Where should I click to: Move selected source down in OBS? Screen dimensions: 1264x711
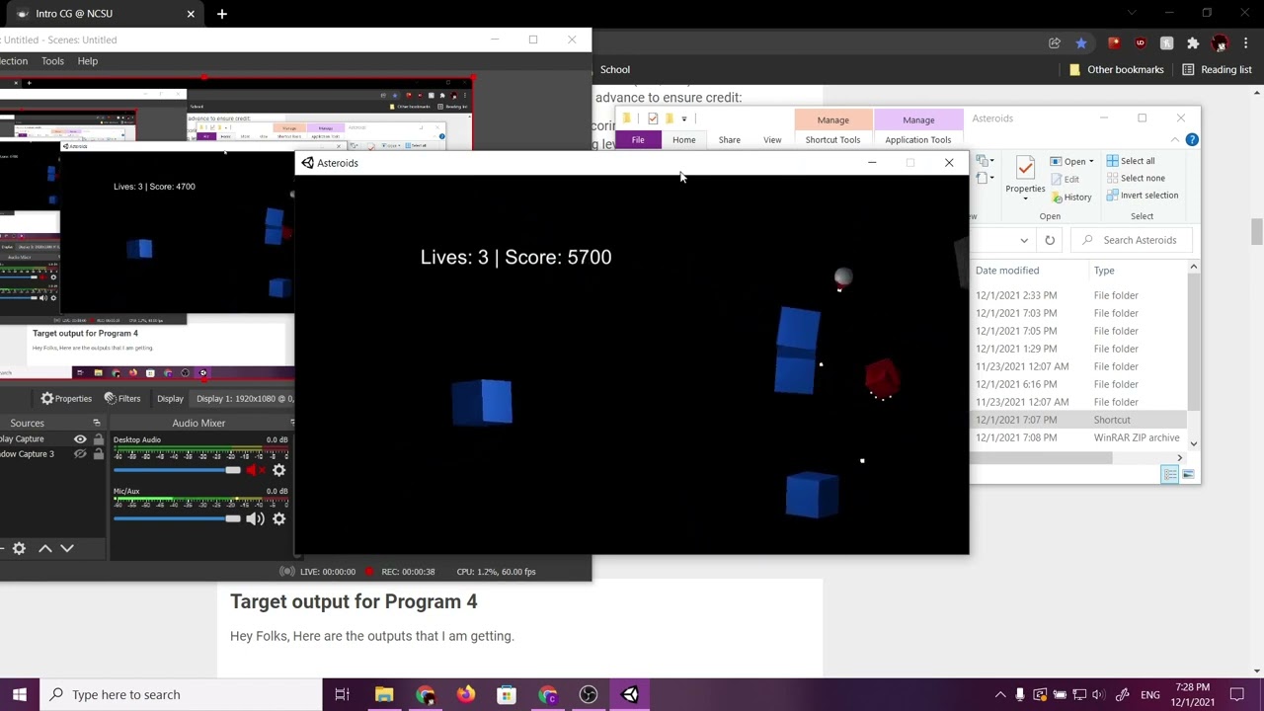point(67,548)
